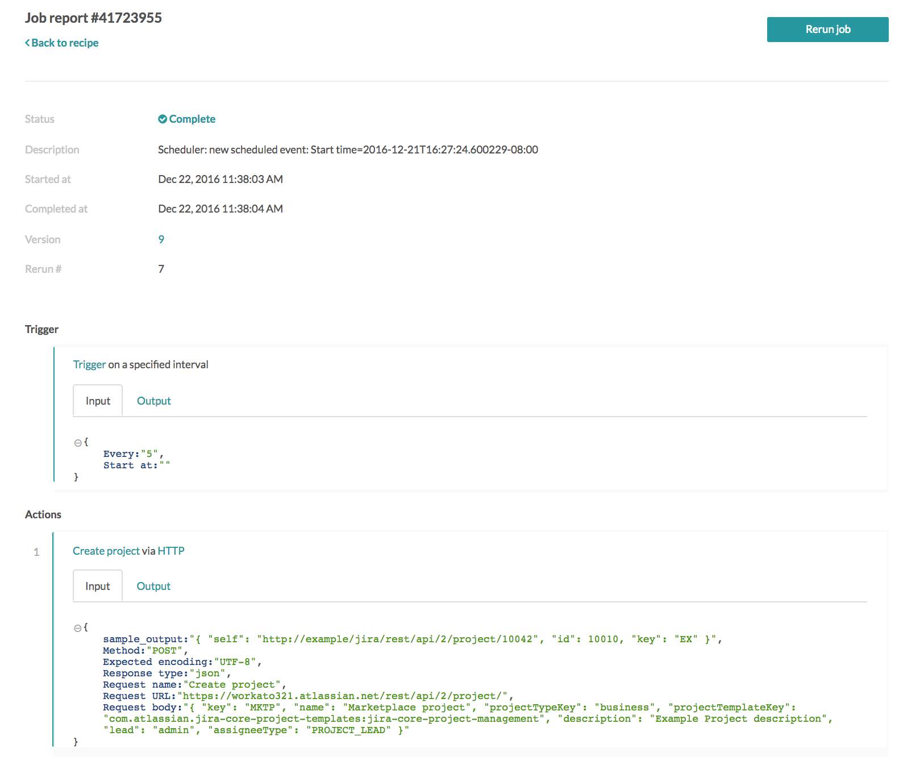Click the scheduled event Description text
Screen dimensions: 924x765
point(348,149)
